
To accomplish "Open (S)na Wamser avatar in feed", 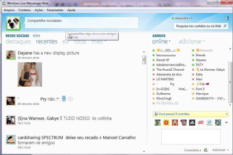I will coord(11,120).
